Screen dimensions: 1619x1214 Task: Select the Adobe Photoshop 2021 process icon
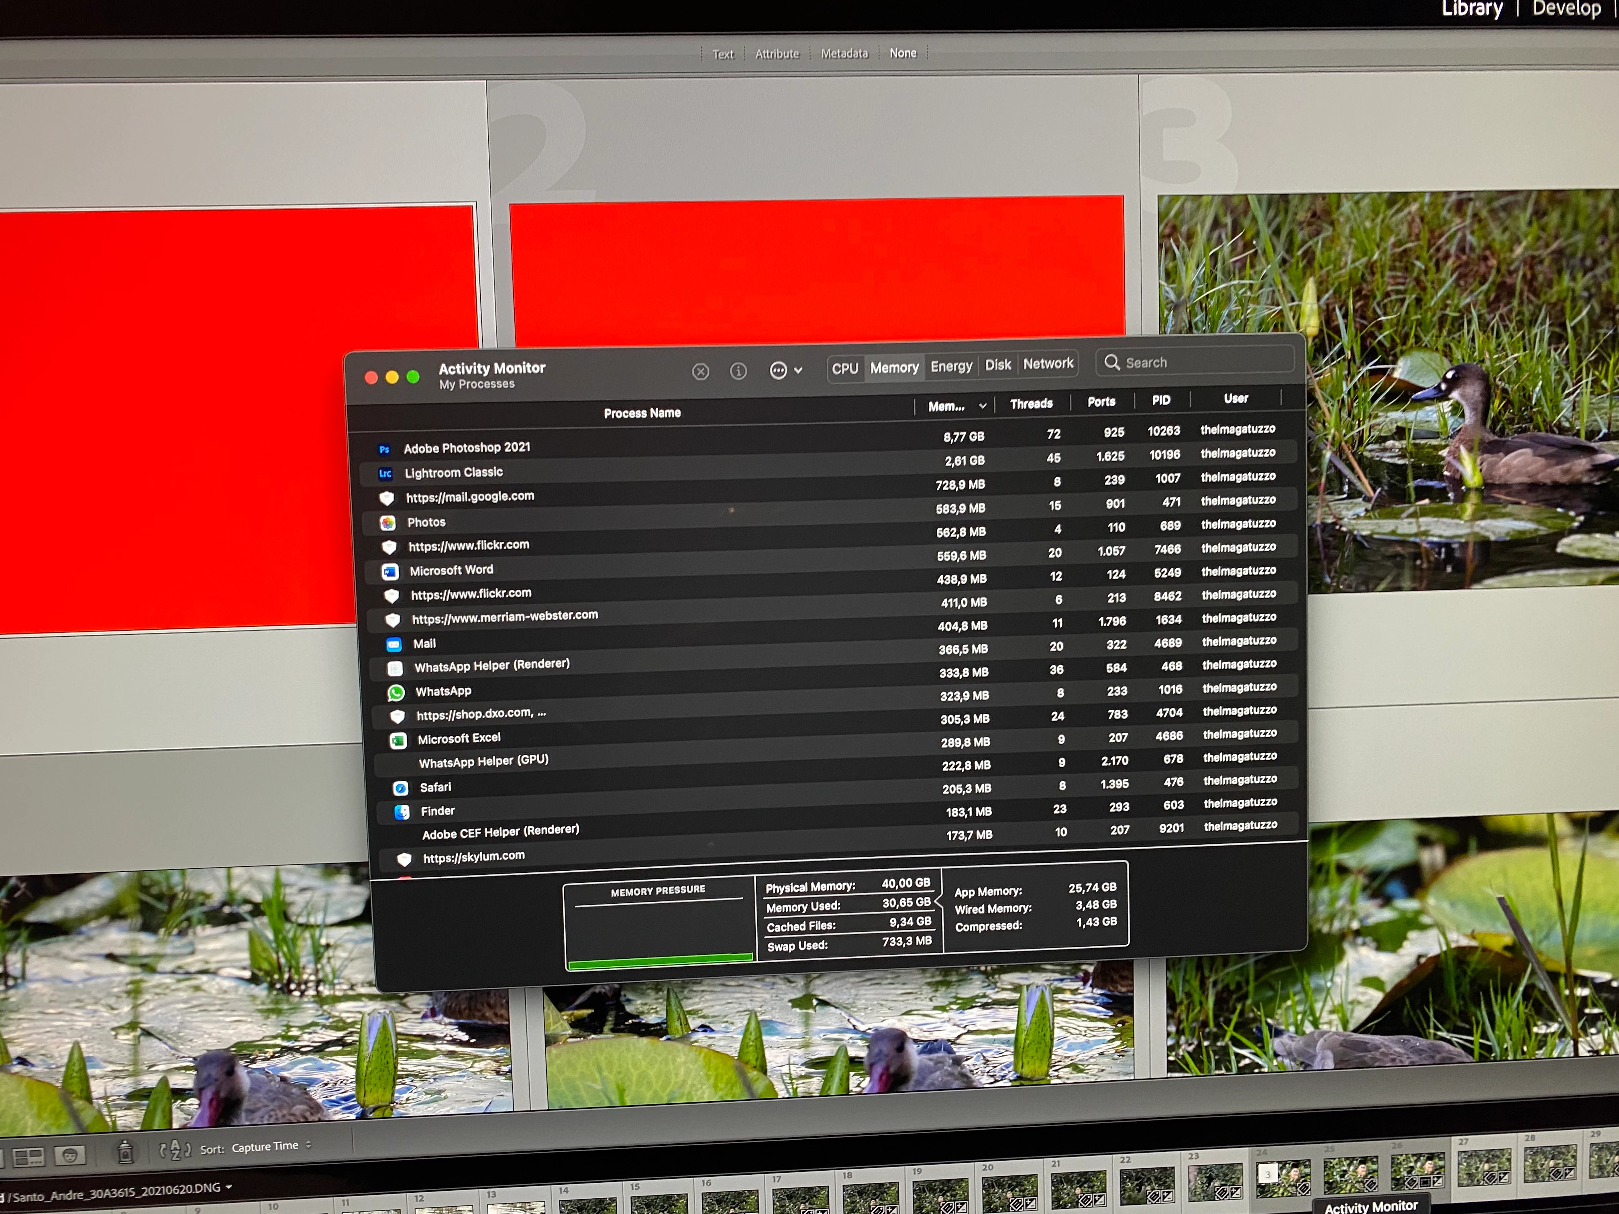click(384, 449)
